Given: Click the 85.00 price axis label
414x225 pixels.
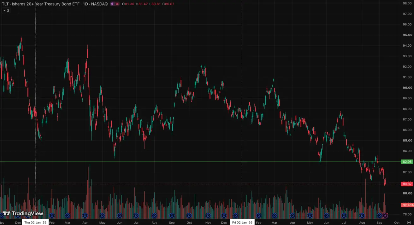Looking at the screenshot, I should coord(407,140).
